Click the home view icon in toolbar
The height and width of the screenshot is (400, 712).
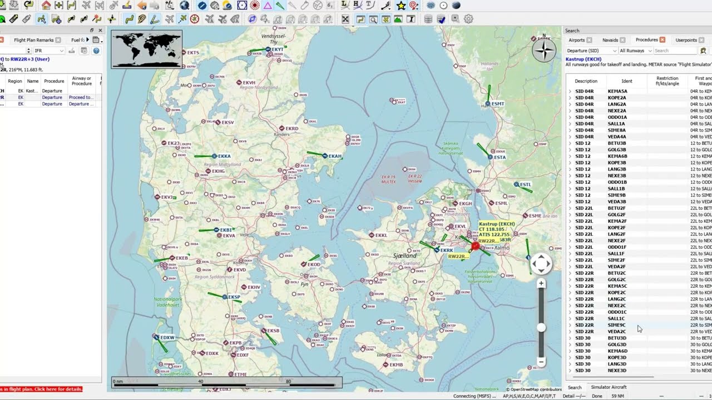click(x=46, y=6)
